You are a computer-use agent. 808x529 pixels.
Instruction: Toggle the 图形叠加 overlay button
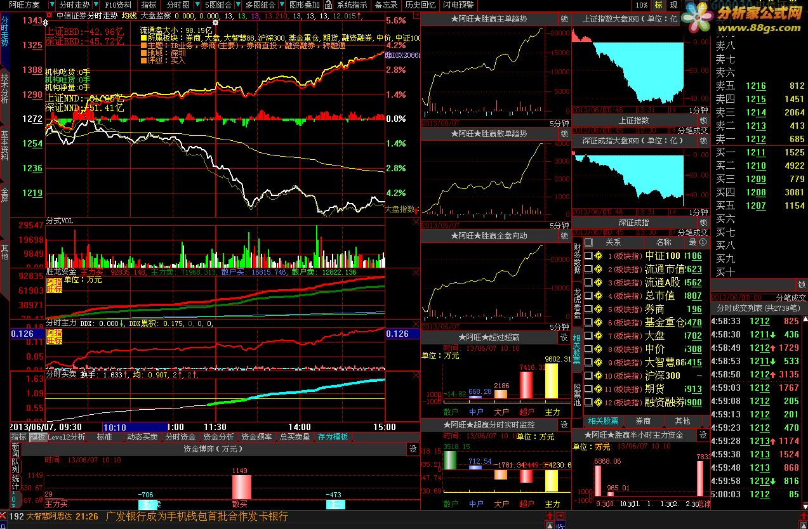(304, 4)
